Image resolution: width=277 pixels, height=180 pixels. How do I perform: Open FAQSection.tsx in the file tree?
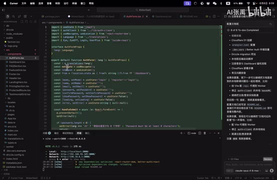pyautogui.click(x=17, y=66)
